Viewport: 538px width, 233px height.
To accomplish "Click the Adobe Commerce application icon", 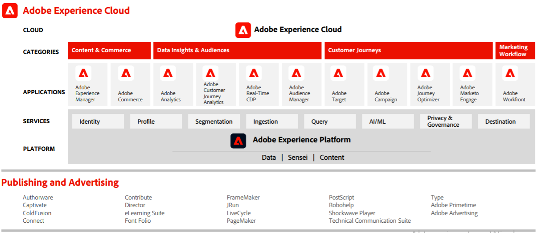I will pos(126,73).
